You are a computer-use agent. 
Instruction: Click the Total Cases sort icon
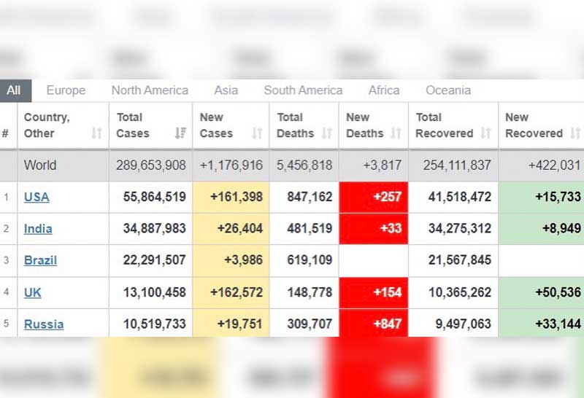pyautogui.click(x=180, y=133)
